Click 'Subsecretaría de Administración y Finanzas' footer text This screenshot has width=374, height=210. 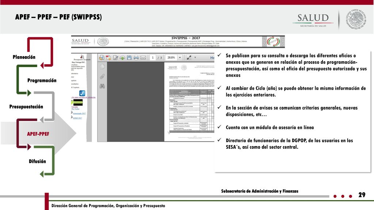tap(260, 191)
